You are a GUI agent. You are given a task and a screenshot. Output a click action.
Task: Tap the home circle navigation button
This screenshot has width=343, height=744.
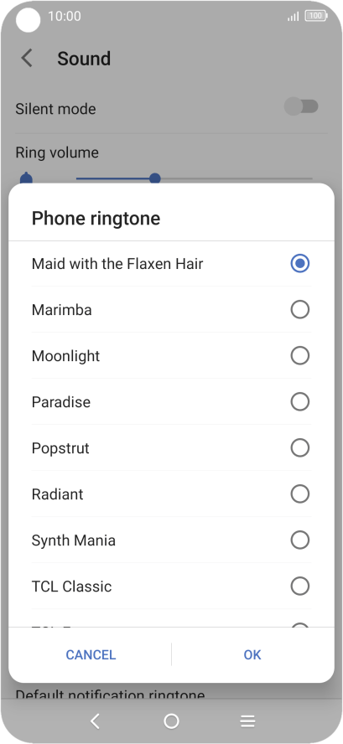171,721
